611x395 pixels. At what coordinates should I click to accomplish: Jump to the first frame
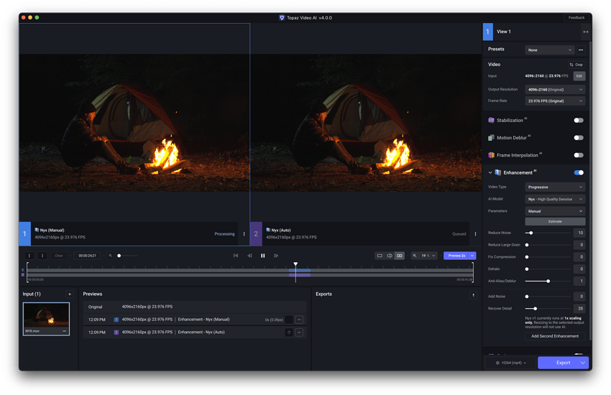coord(236,256)
